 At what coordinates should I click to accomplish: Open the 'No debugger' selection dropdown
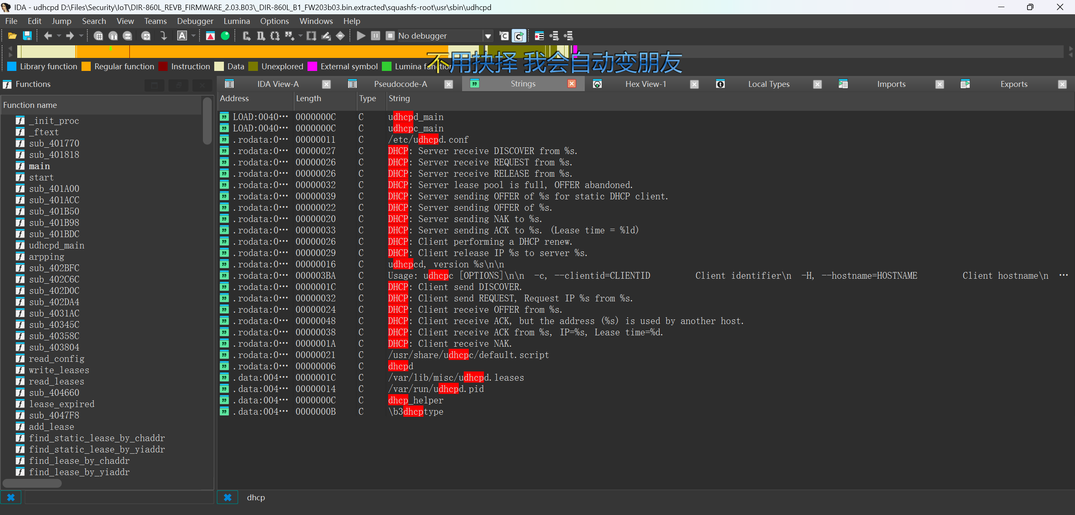click(x=488, y=36)
